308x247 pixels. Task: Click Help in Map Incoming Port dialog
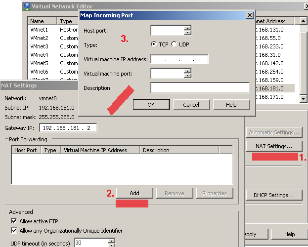tap(231, 105)
